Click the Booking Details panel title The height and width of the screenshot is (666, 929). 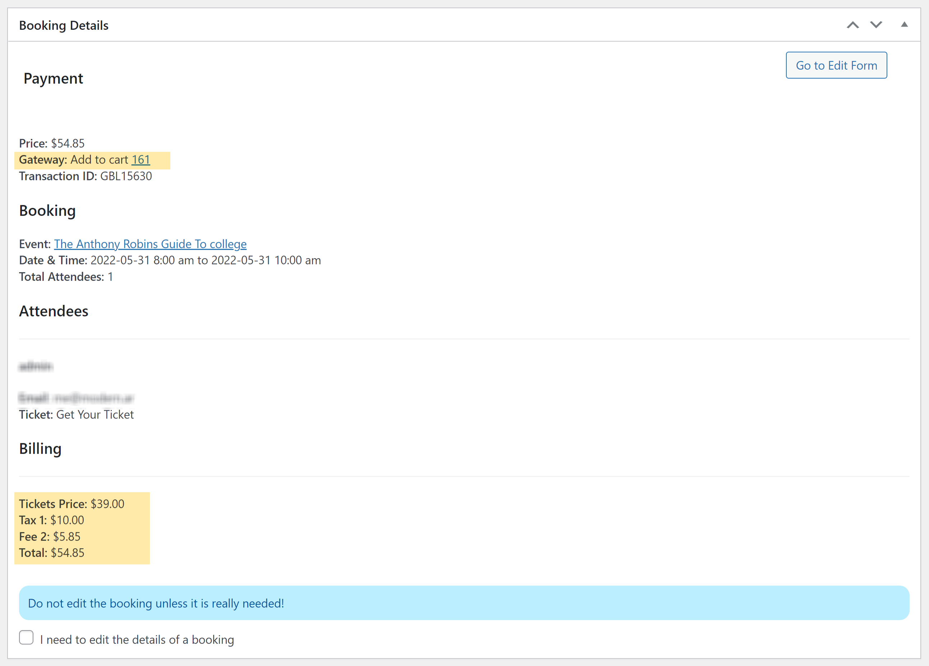click(64, 25)
